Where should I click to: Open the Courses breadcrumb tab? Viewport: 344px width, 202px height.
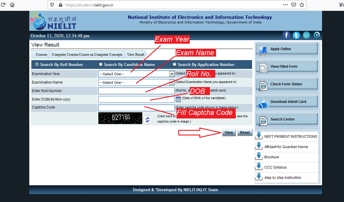click(41, 55)
